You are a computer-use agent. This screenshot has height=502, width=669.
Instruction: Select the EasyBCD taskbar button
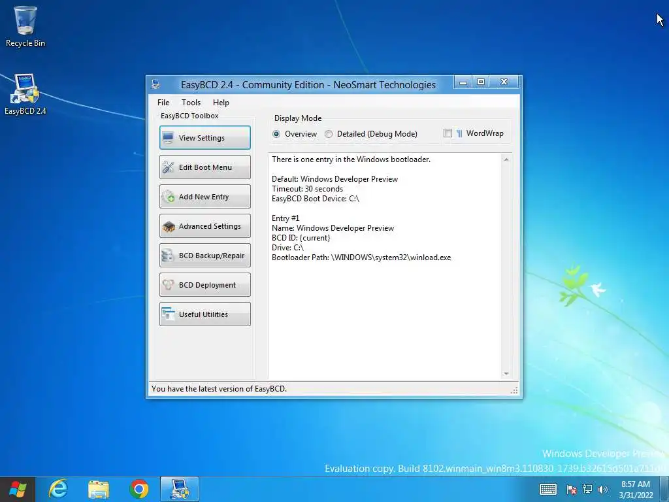180,489
